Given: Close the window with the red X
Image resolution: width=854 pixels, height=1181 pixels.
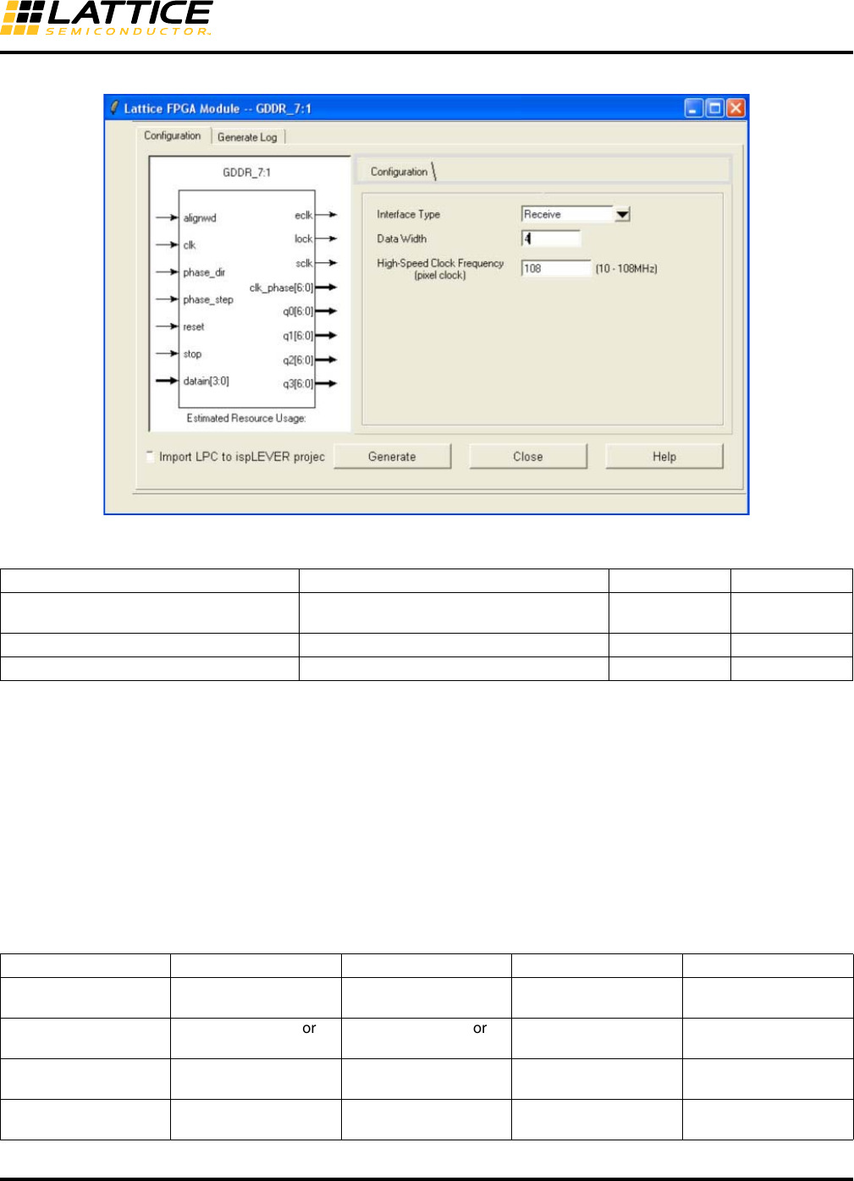Looking at the screenshot, I should (736, 108).
